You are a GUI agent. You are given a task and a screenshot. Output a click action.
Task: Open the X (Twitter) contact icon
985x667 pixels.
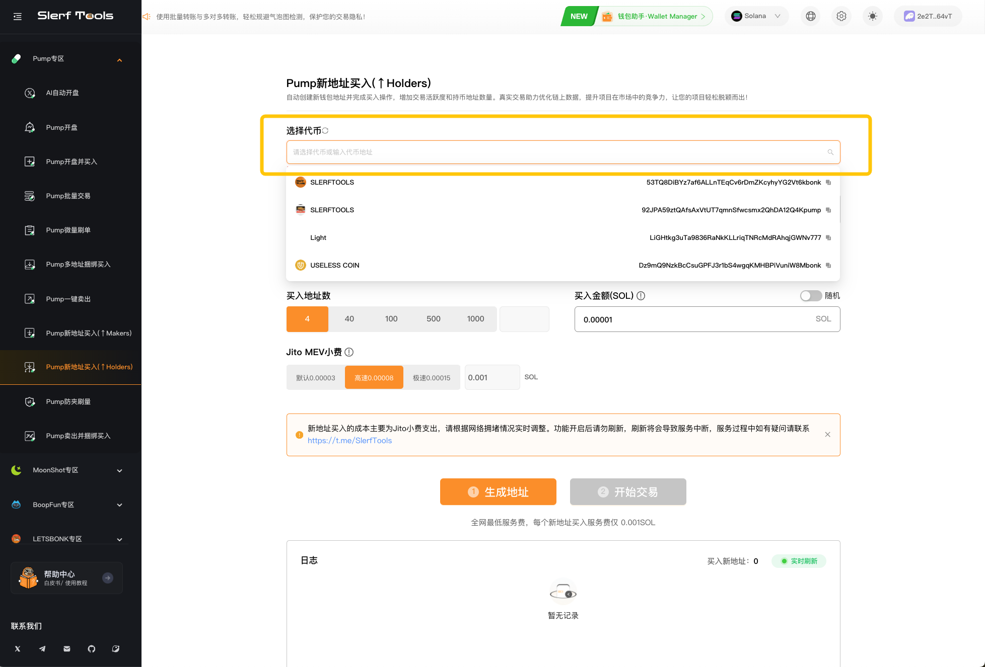point(18,649)
